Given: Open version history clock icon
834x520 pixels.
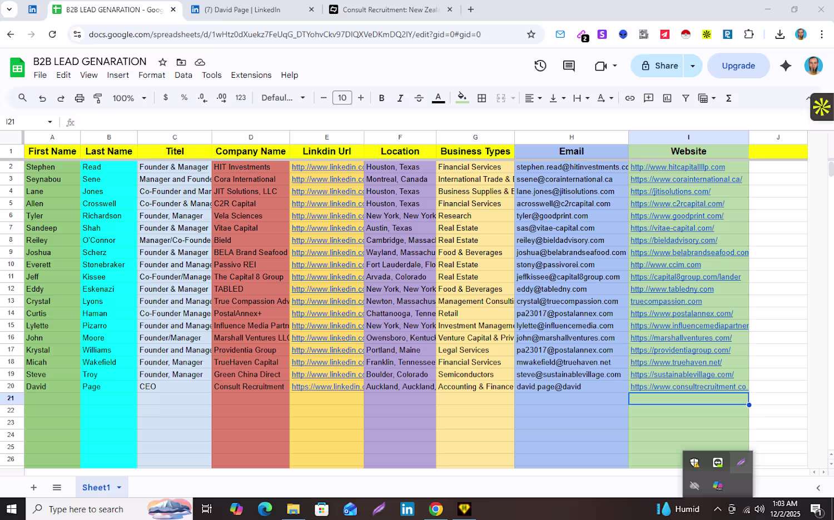Looking at the screenshot, I should (x=540, y=66).
